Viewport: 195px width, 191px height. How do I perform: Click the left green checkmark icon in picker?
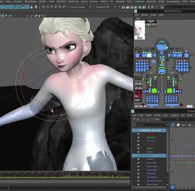pos(143,79)
